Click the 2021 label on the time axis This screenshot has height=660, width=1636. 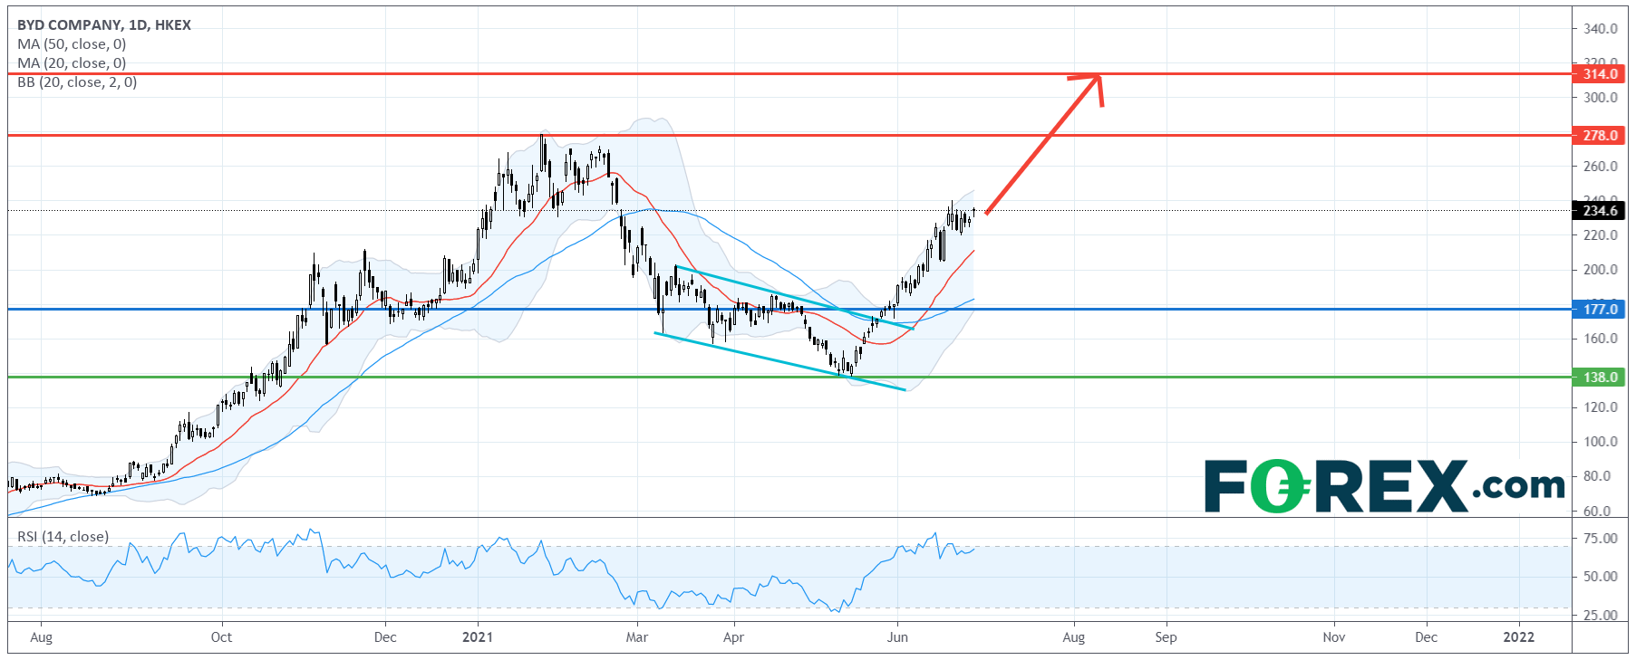(478, 637)
